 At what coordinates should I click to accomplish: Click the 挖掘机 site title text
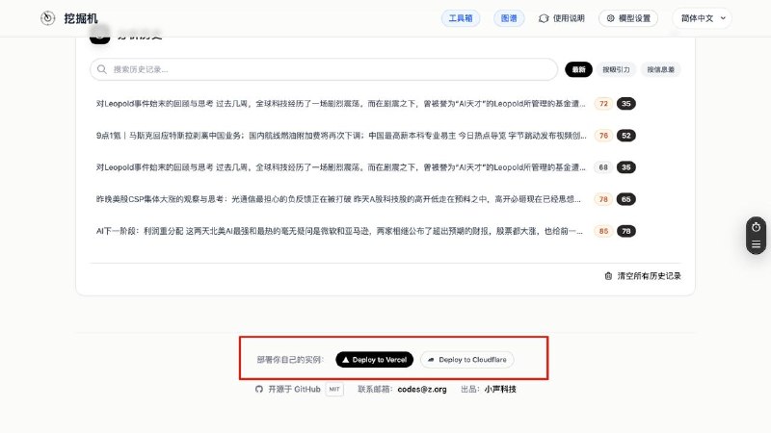(x=81, y=18)
